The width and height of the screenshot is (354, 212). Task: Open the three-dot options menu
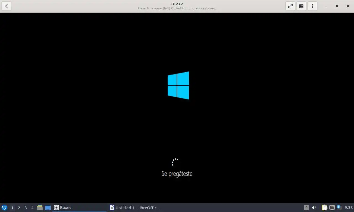click(x=313, y=6)
